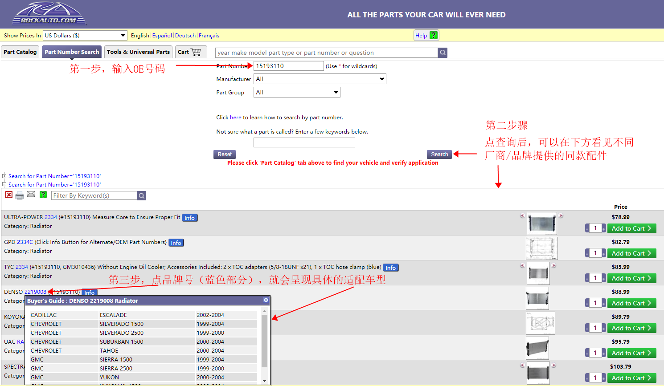Show next image of $103.79 radiator

tap(553, 365)
